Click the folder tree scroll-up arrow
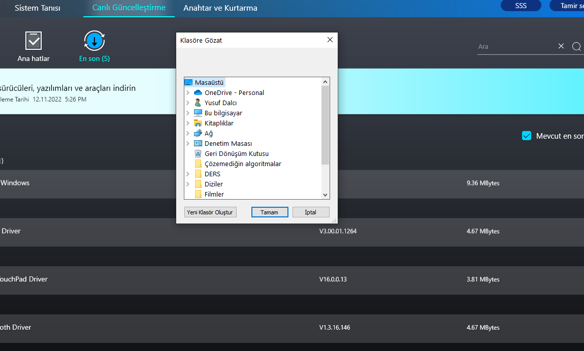The width and height of the screenshot is (584, 351). tap(325, 82)
